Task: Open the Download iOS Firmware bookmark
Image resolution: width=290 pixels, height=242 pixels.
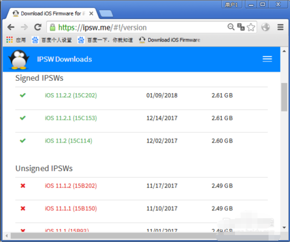Action: [x=170, y=40]
